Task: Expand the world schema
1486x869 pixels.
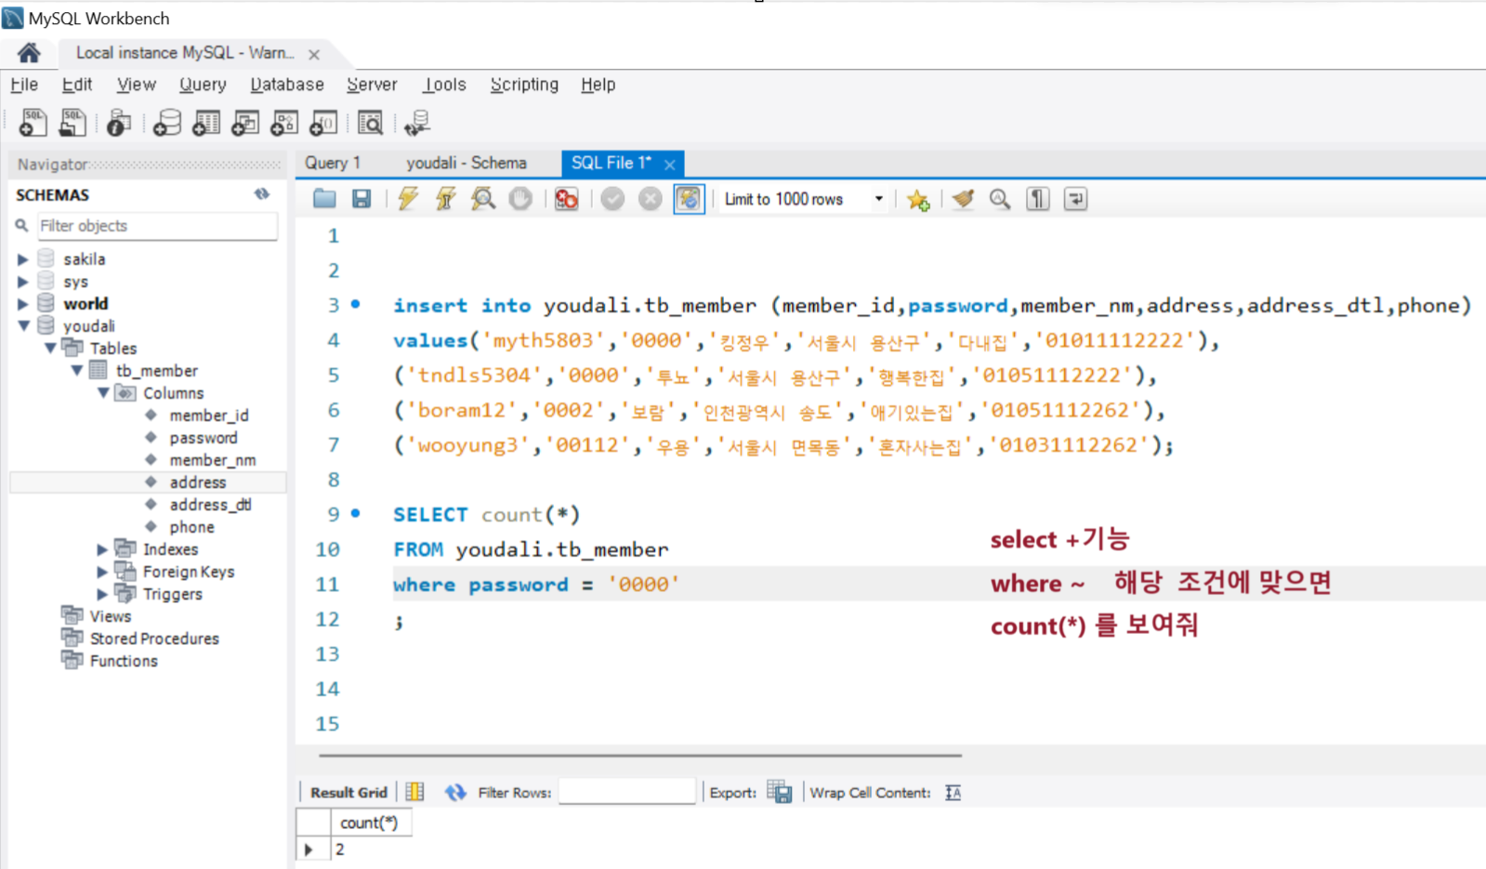Action: coord(23,304)
